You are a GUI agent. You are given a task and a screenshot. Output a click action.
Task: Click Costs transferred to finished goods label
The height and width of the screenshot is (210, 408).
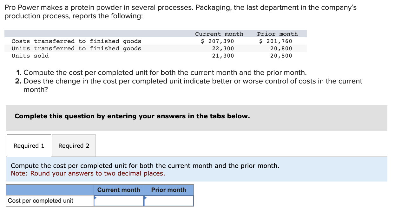(76, 41)
